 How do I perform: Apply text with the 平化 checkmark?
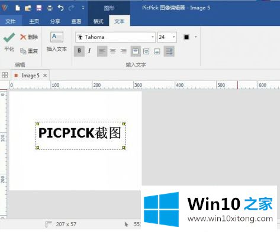[9, 42]
